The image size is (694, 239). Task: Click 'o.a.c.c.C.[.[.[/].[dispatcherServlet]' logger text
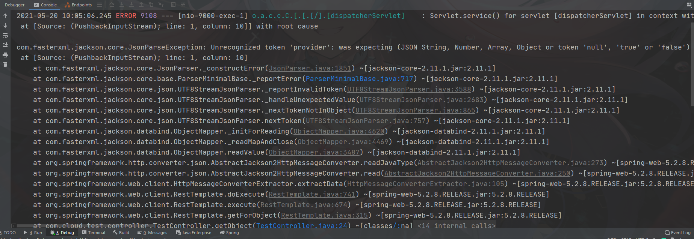pos(328,16)
